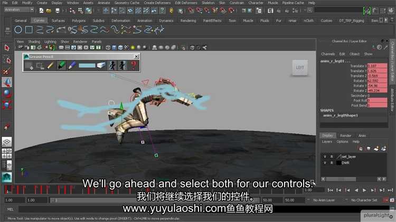Screen dimensions: 396x222
Task: Pick the green marker in Grease Pencil
Action: click(61, 65)
